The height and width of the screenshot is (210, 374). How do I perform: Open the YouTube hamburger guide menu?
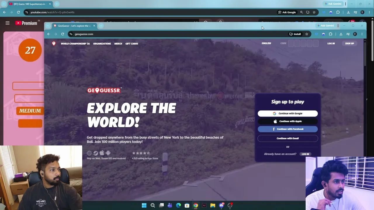[8, 23]
